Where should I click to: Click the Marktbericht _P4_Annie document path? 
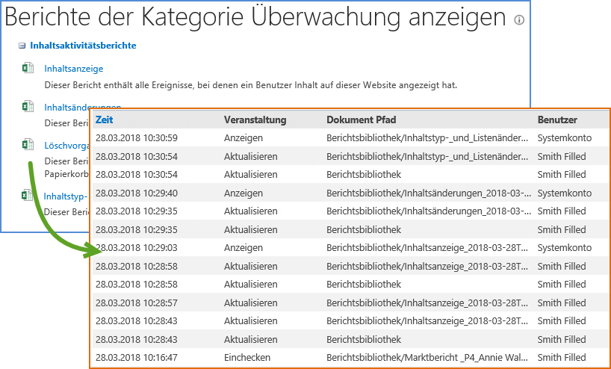click(427, 357)
